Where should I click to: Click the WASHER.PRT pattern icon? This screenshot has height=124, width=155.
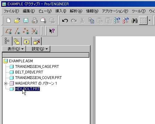point(11,83)
